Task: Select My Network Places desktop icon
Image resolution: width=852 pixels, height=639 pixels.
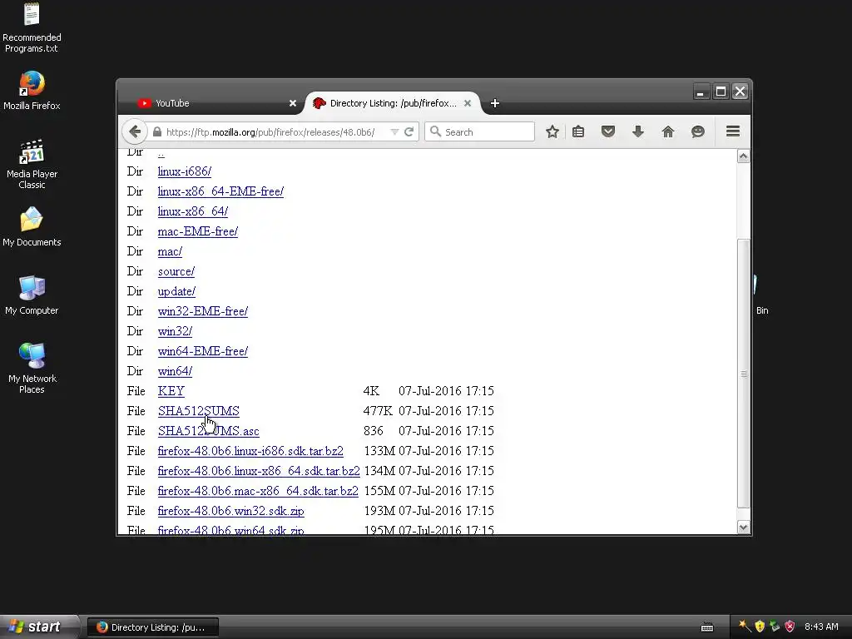Action: 32,369
